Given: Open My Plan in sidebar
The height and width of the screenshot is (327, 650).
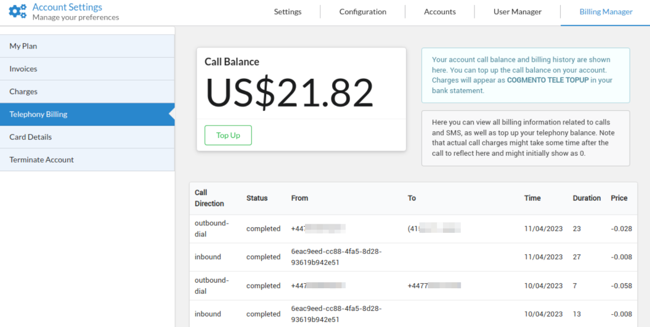Looking at the screenshot, I should [87, 46].
